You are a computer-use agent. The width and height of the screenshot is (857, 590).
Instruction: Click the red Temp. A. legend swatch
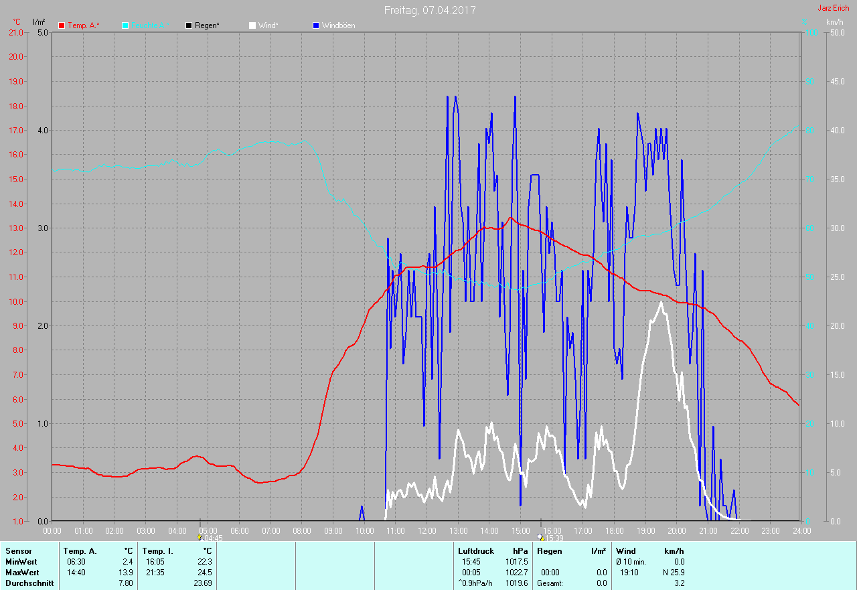62,25
